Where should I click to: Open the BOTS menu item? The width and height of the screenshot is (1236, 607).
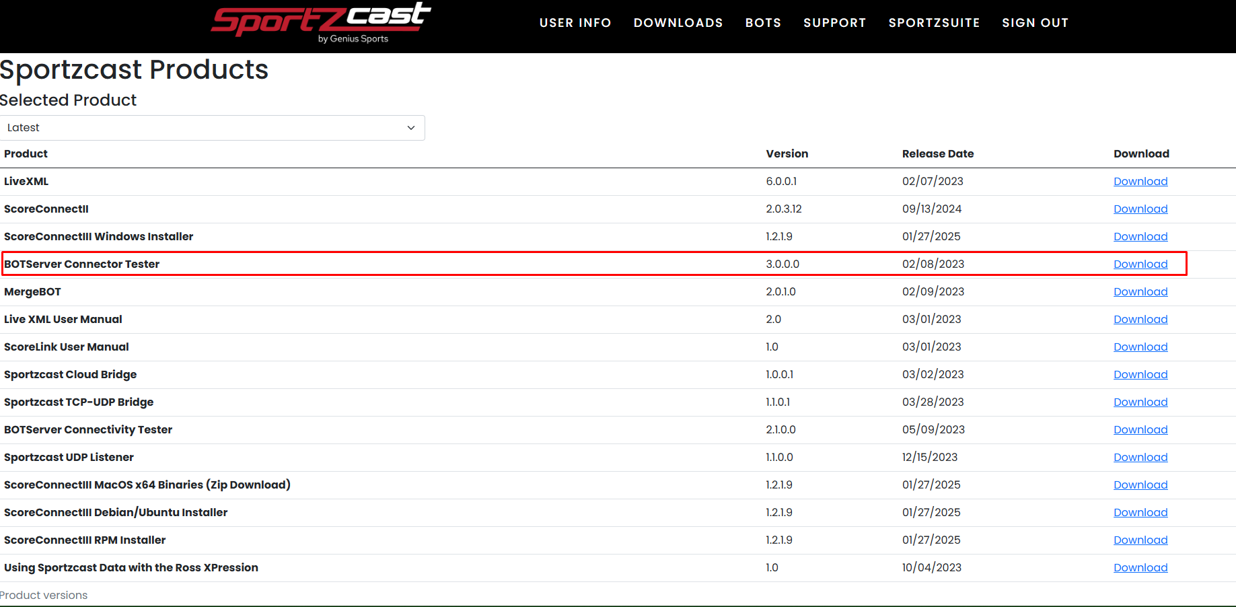(x=763, y=23)
